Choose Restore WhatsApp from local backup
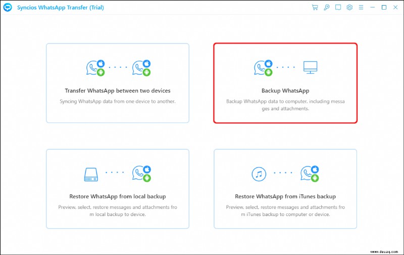Image resolution: width=404 pixels, height=255 pixels. tap(118, 189)
